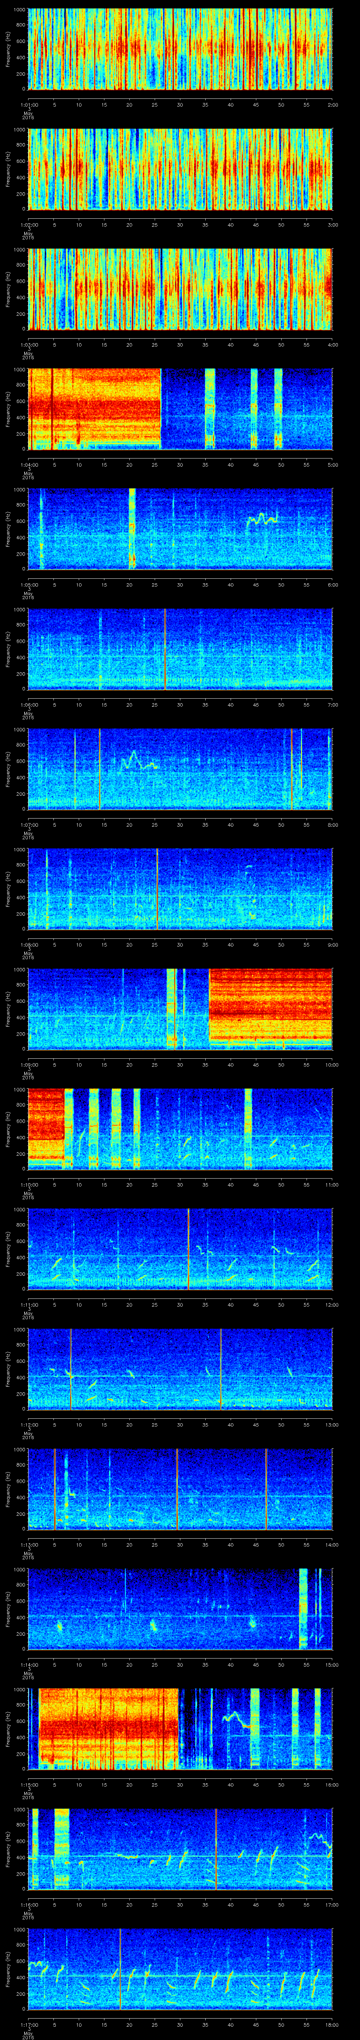This screenshot has width=360, height=2040.
Task: Open the spectrogram panel starting at 1:03:00
Action: pos(180,289)
